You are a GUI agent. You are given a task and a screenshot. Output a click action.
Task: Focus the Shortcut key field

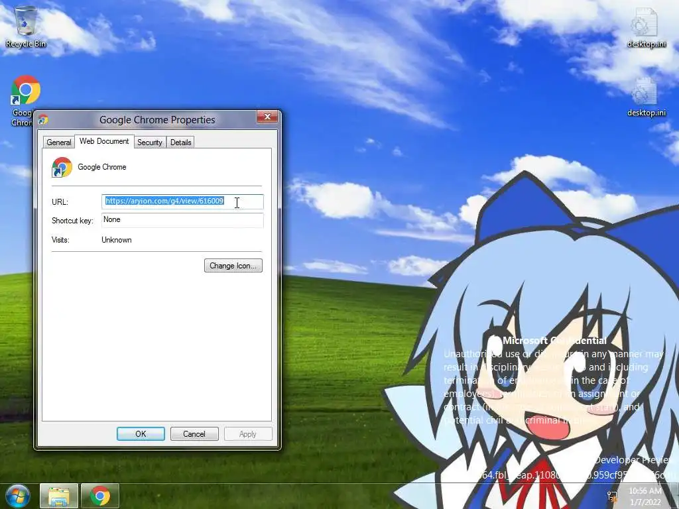click(x=182, y=220)
